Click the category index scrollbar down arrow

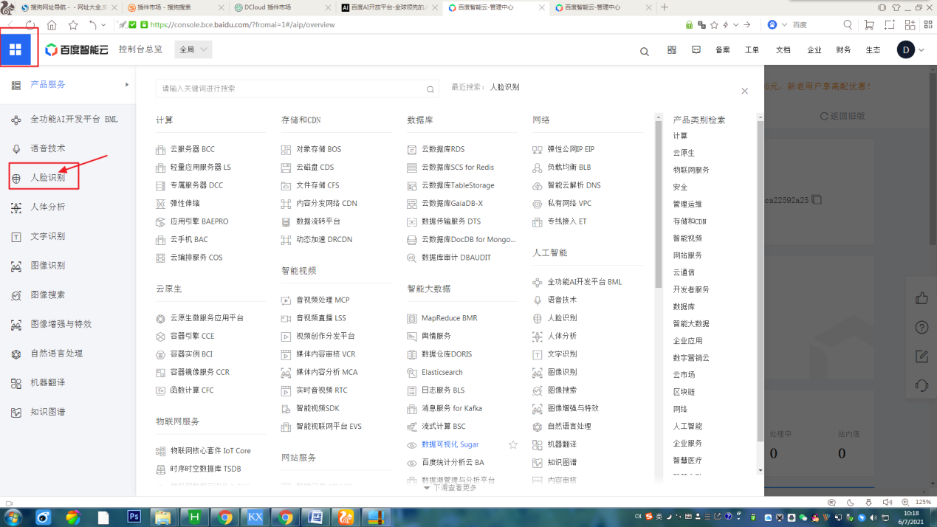click(761, 469)
